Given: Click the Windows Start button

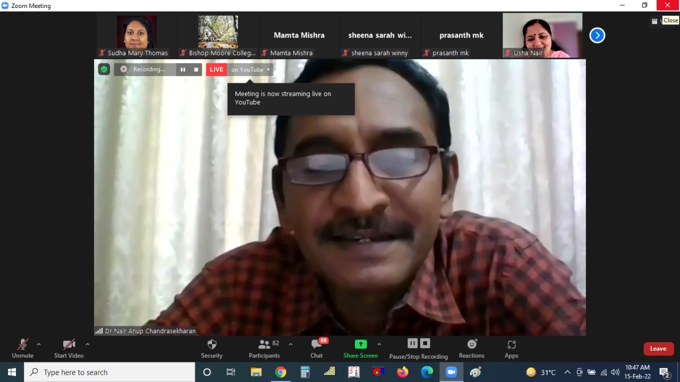Looking at the screenshot, I should click(12, 372).
